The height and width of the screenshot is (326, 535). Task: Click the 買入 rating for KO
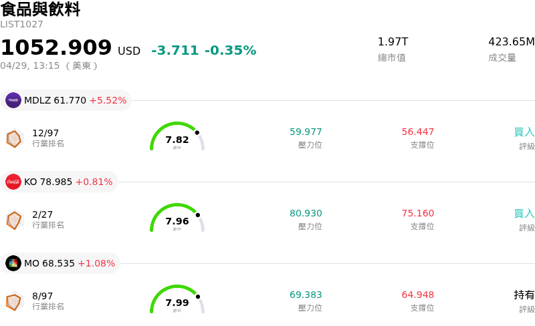coord(524,214)
